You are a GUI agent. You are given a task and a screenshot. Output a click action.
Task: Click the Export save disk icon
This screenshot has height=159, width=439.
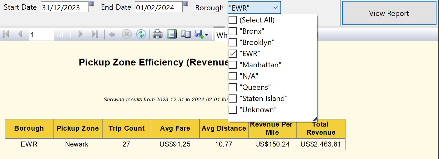[x=199, y=34]
